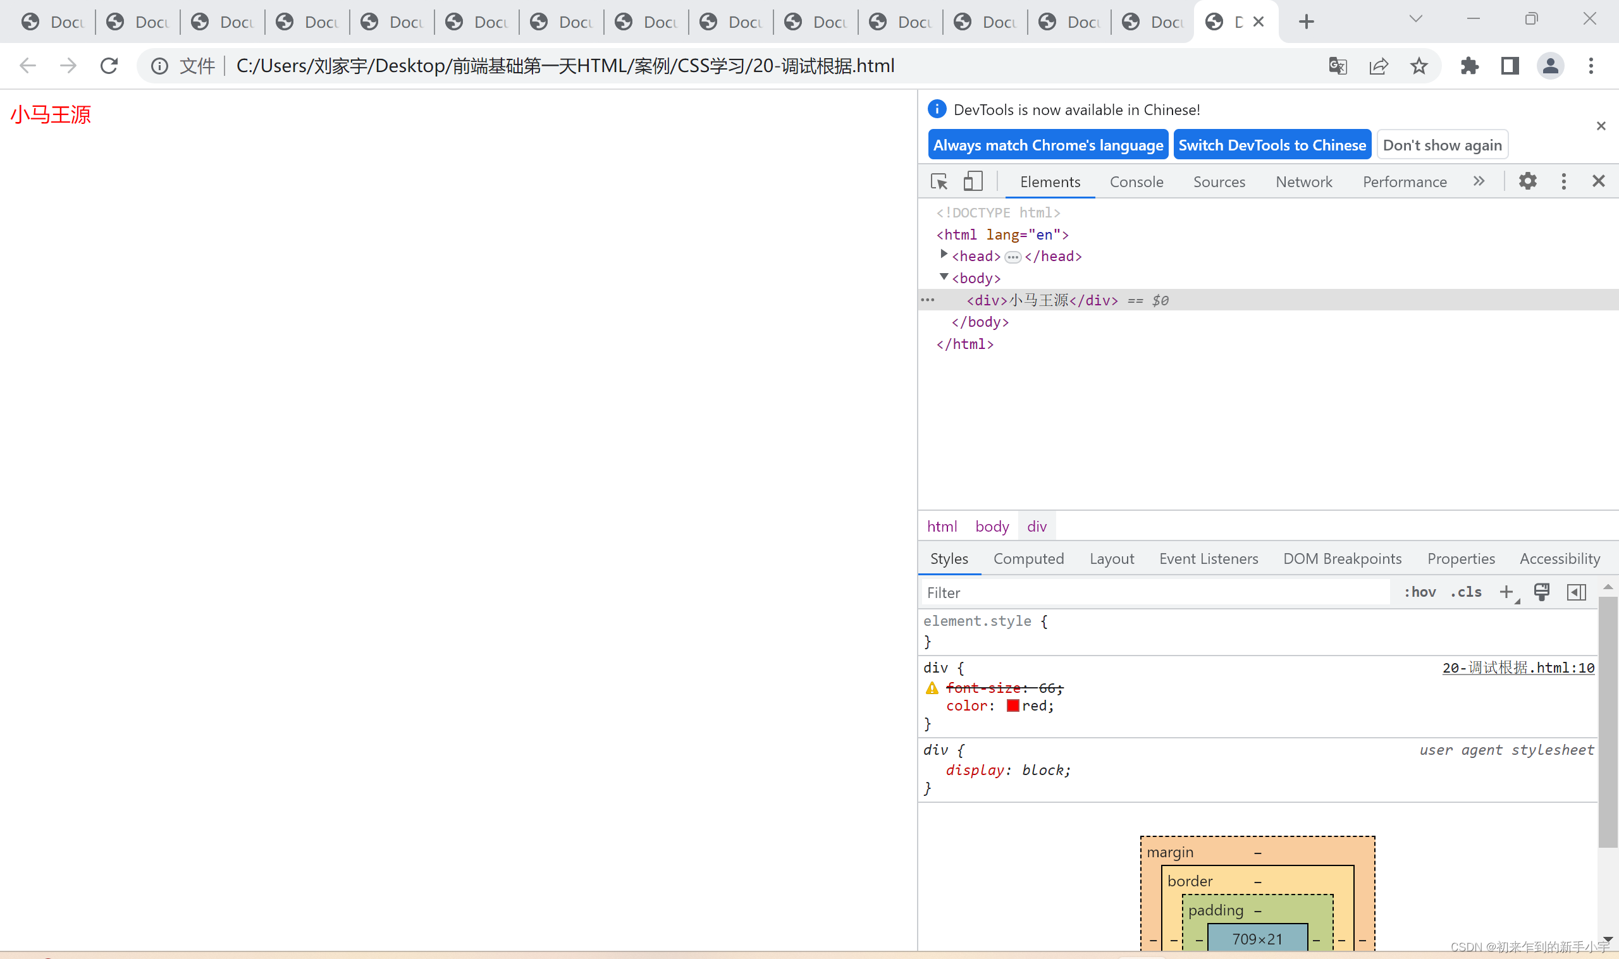Viewport: 1619px width, 959px height.
Task: Select the inspect element cursor tool
Action: point(939,181)
